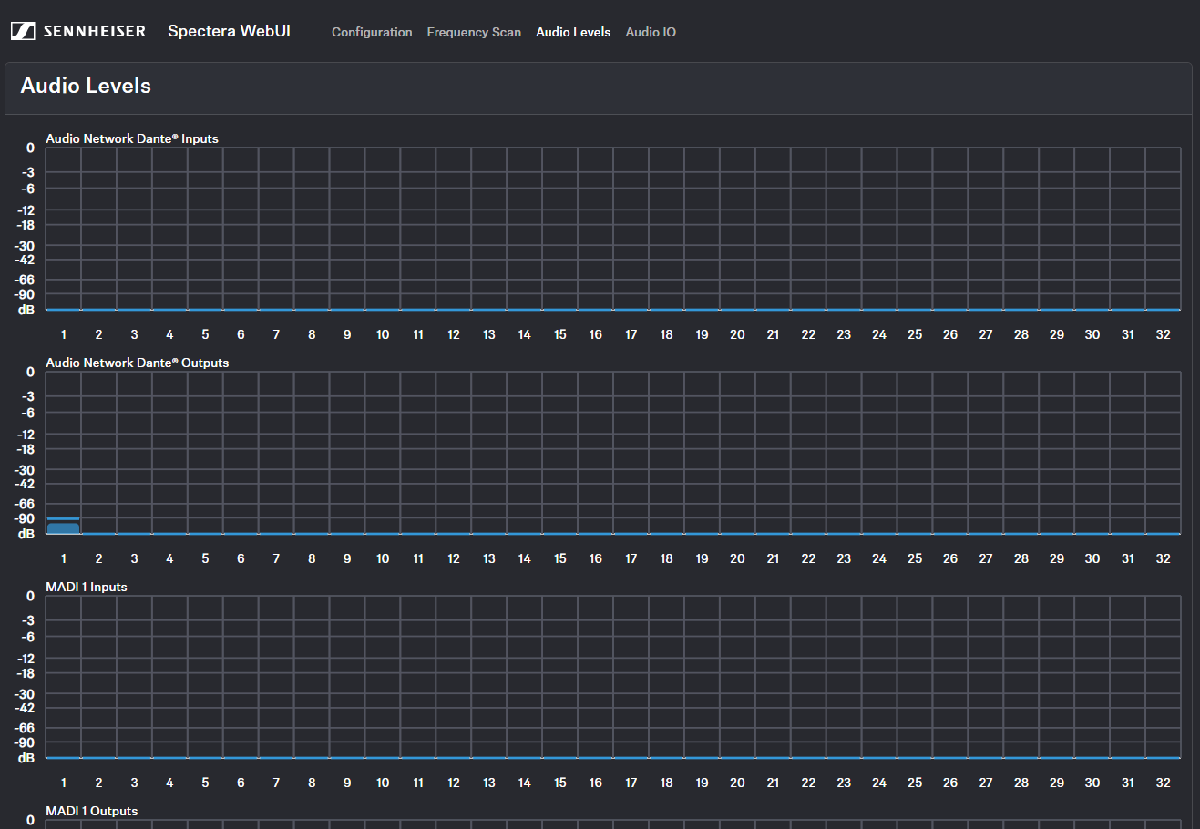This screenshot has height=829, width=1200.
Task: Click Dante Outputs channel 1 level bar
Action: pos(63,527)
